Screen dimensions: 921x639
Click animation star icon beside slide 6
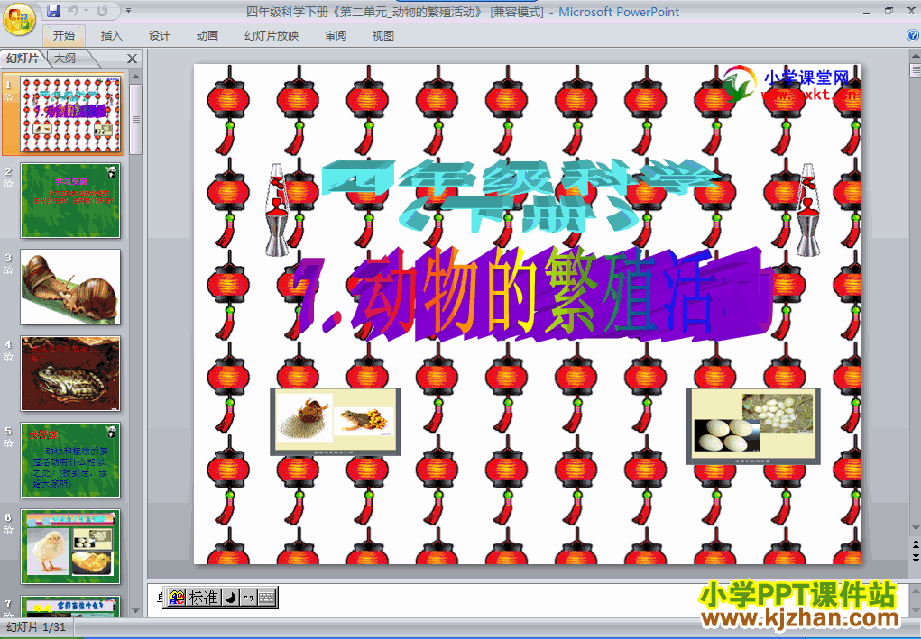click(8, 529)
